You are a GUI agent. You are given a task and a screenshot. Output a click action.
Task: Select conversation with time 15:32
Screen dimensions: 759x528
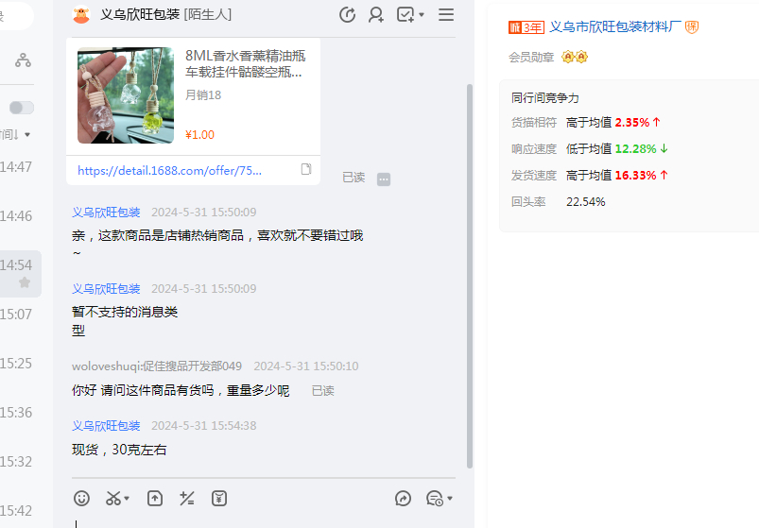pyautogui.click(x=16, y=462)
